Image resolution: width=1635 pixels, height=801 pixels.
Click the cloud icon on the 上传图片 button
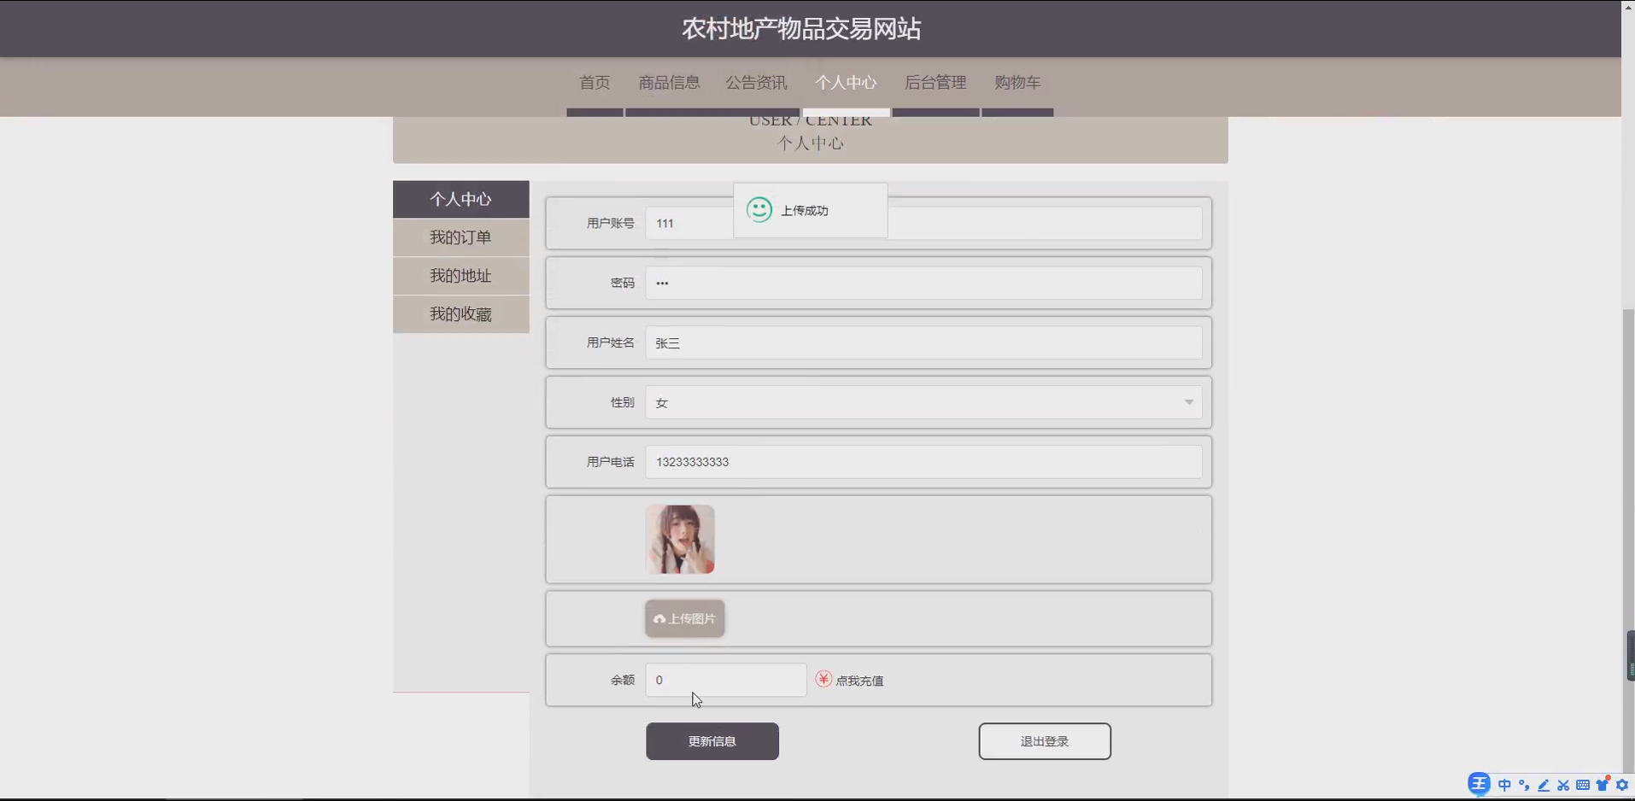point(659,619)
